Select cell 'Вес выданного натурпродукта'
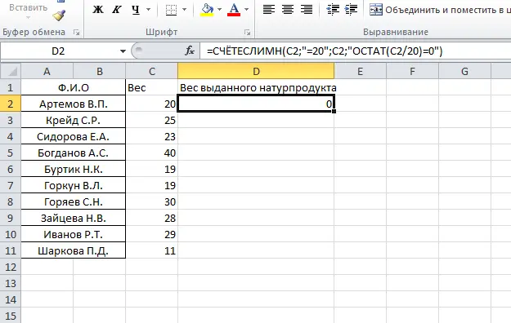This screenshot has width=511, height=323. pos(256,87)
